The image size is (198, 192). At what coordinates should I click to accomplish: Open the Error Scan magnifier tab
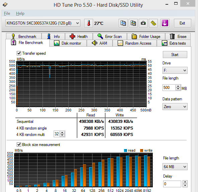[110, 37]
